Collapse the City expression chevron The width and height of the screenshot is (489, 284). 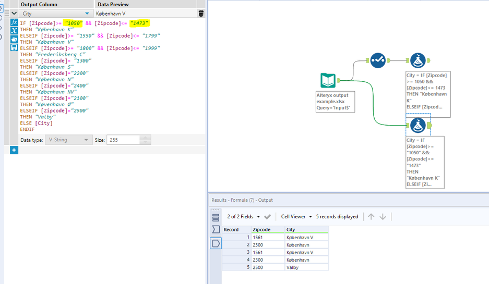[x=14, y=14]
